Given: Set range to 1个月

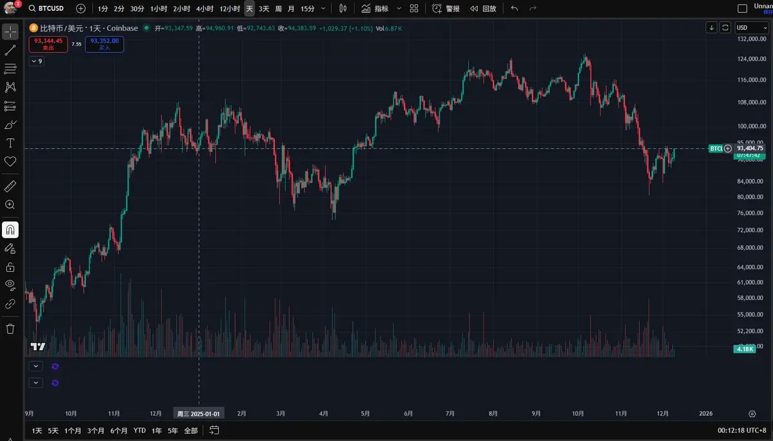Looking at the screenshot, I should [x=73, y=431].
